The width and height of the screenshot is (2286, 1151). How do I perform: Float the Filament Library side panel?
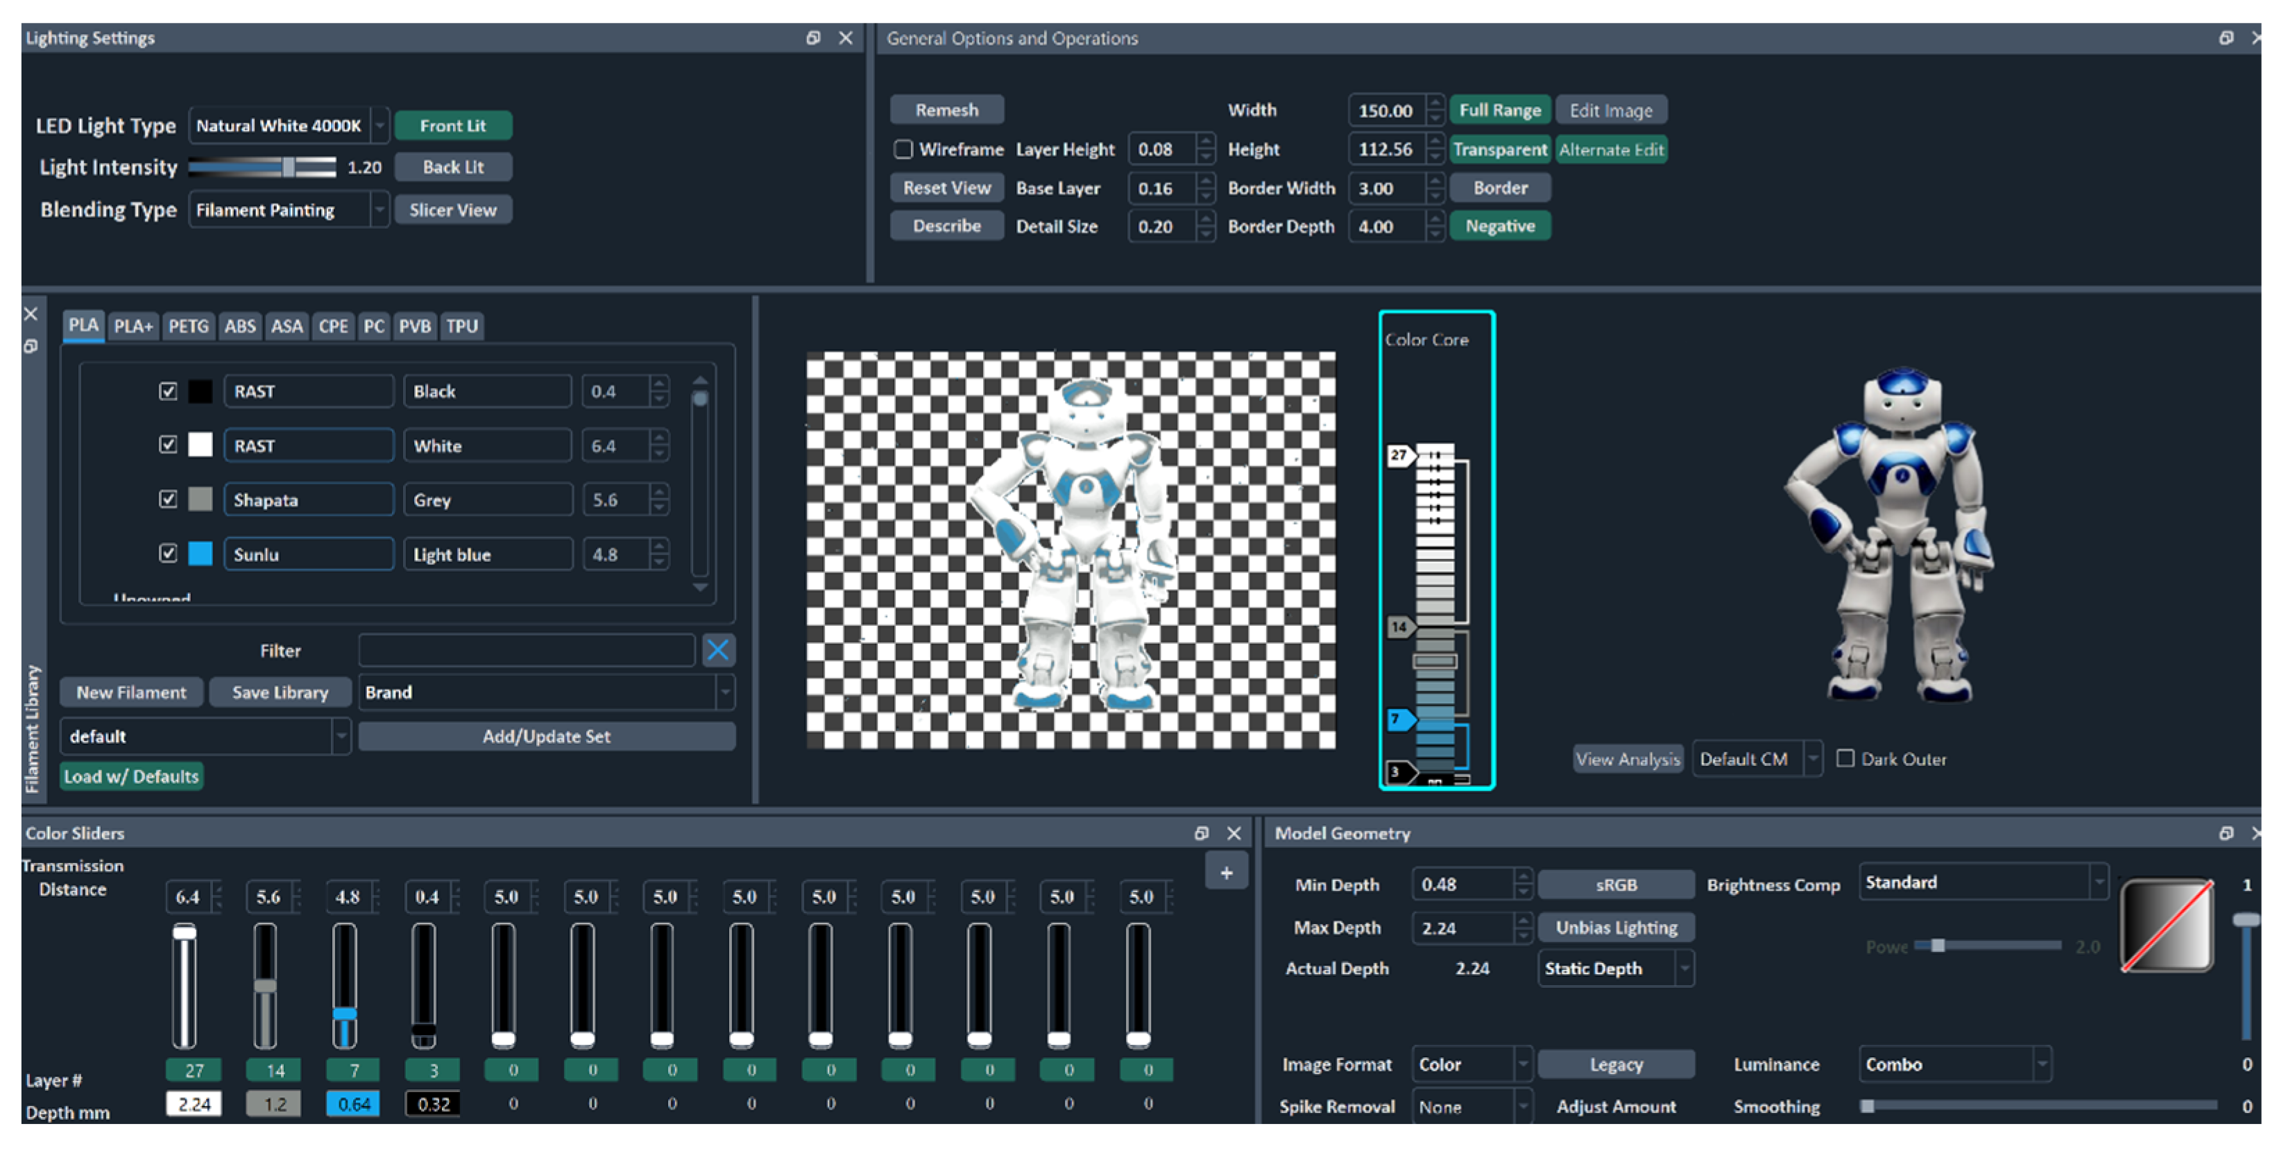[30, 347]
